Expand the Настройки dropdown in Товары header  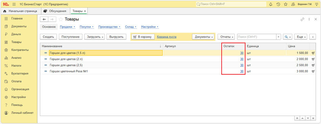click(150, 27)
